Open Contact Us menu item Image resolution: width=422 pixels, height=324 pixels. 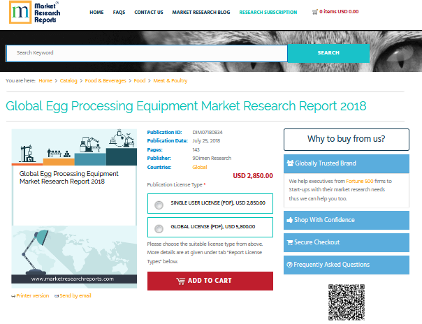tap(149, 13)
